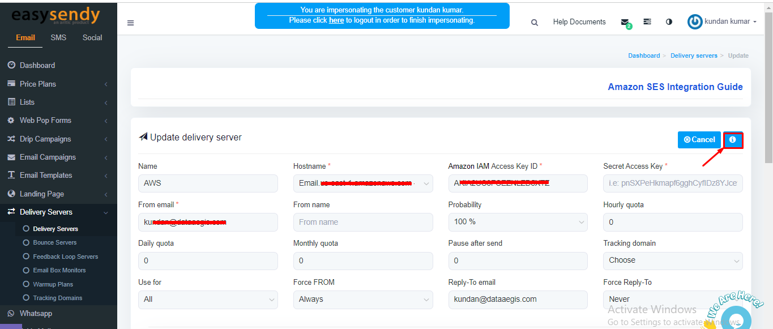Click the Dashboard breadcrumb link

[644, 55]
